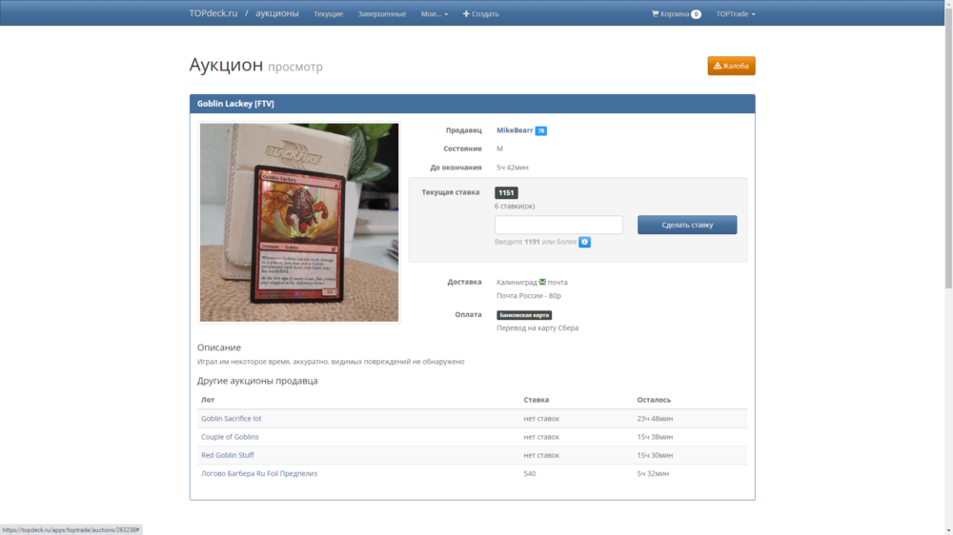Open the Couple of Goblins auction
Image resolution: width=953 pixels, height=535 pixels.
tap(230, 437)
